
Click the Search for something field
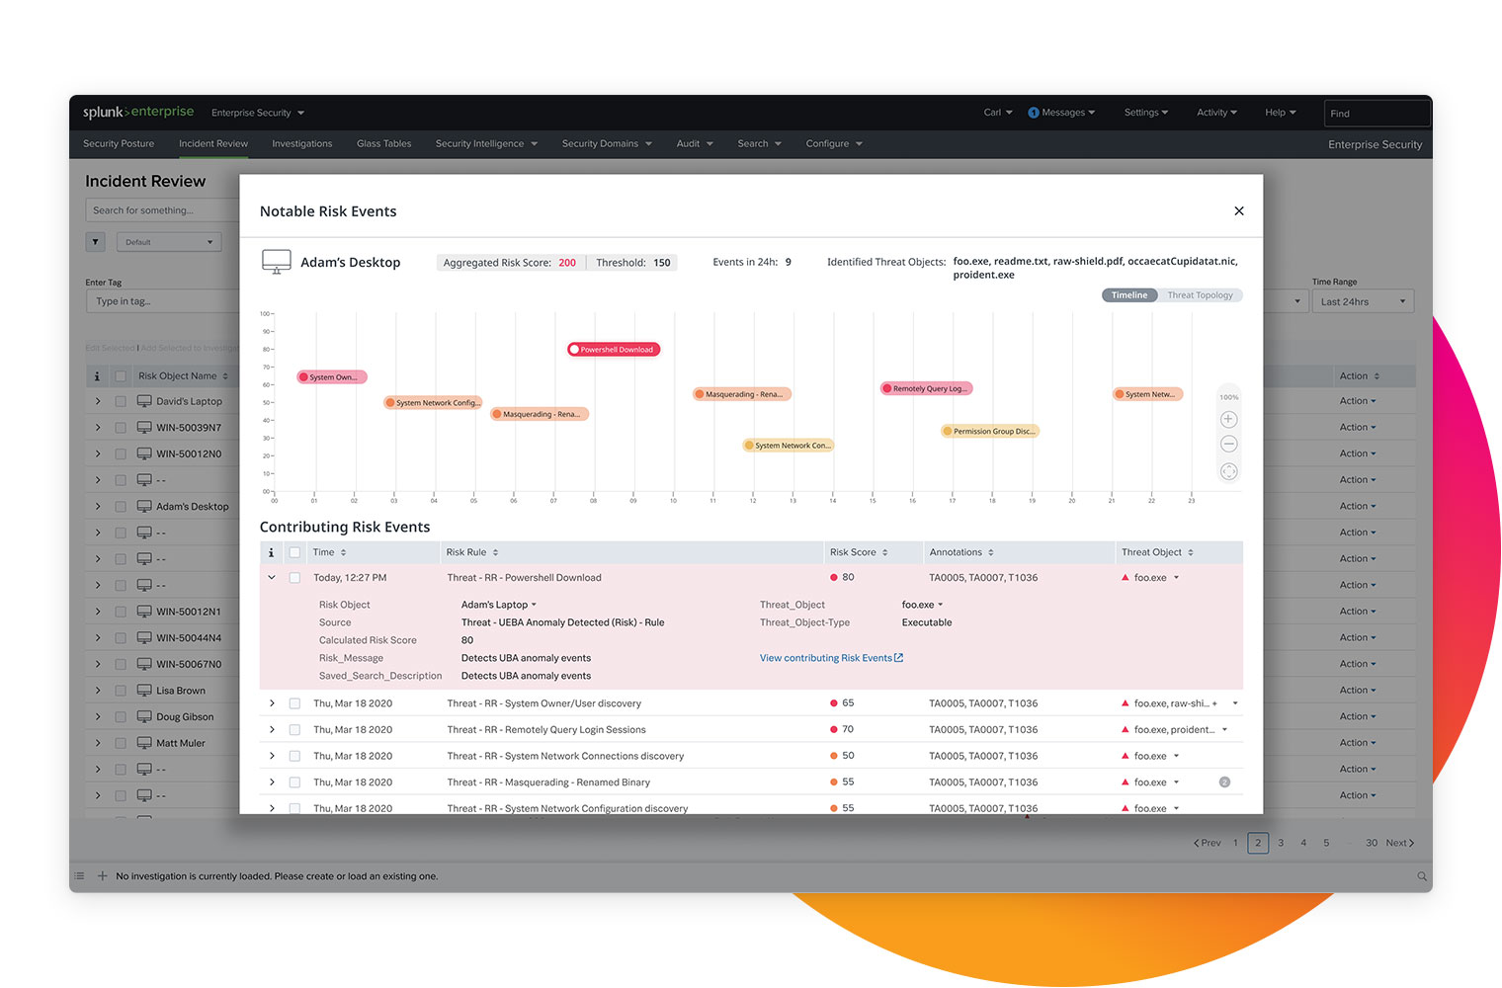pos(163,210)
